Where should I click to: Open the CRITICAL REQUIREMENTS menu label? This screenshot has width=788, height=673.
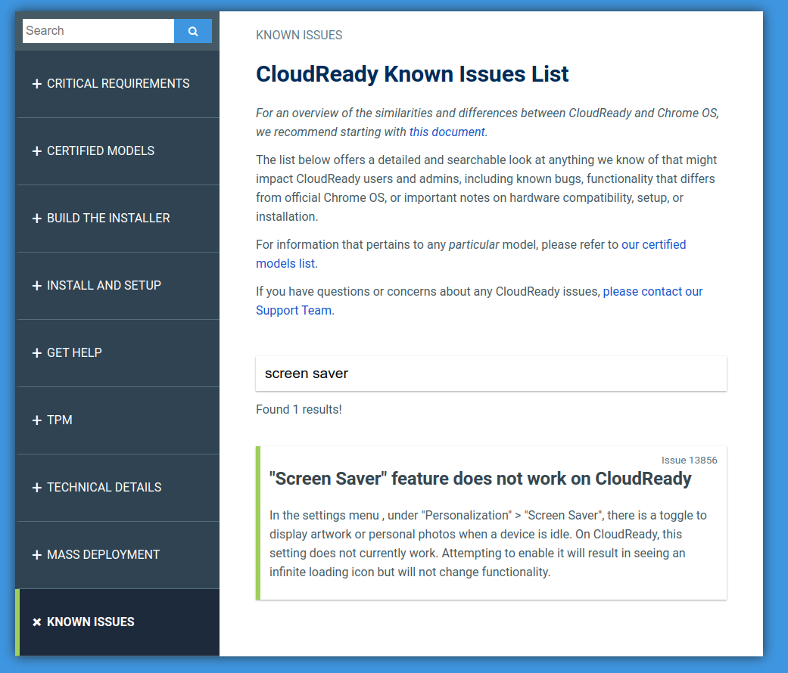tap(118, 83)
